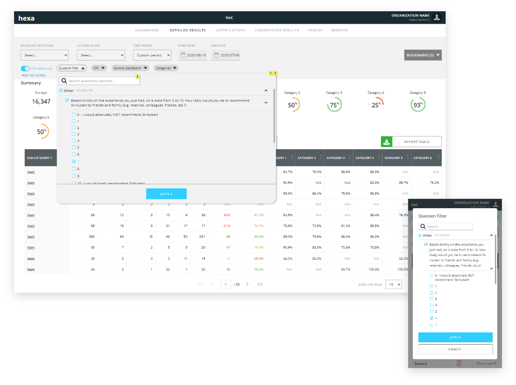Open Bookmarks (3) dropdown
The width and height of the screenshot is (516, 385).
pos(423,55)
